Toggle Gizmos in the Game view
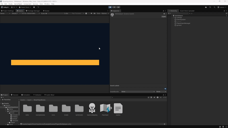Screen dimensions: 228x128 click(104, 13)
